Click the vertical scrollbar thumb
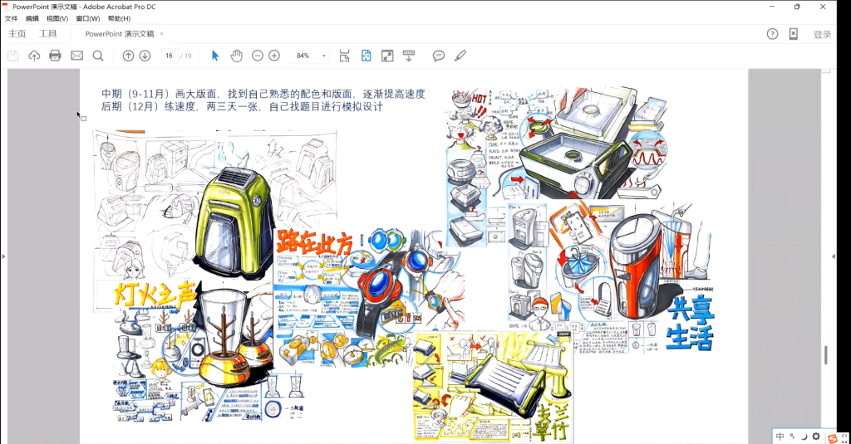The width and height of the screenshot is (851, 444). (x=825, y=354)
